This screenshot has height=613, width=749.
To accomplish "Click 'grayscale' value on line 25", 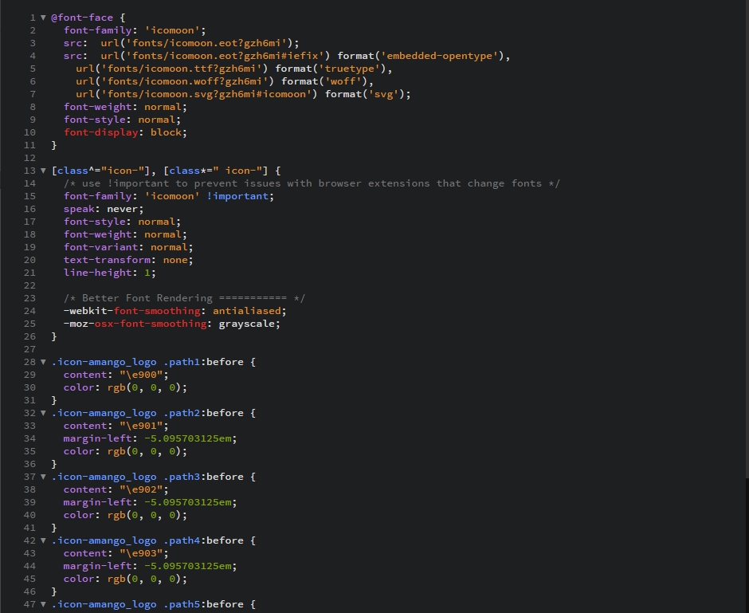I will point(246,324).
